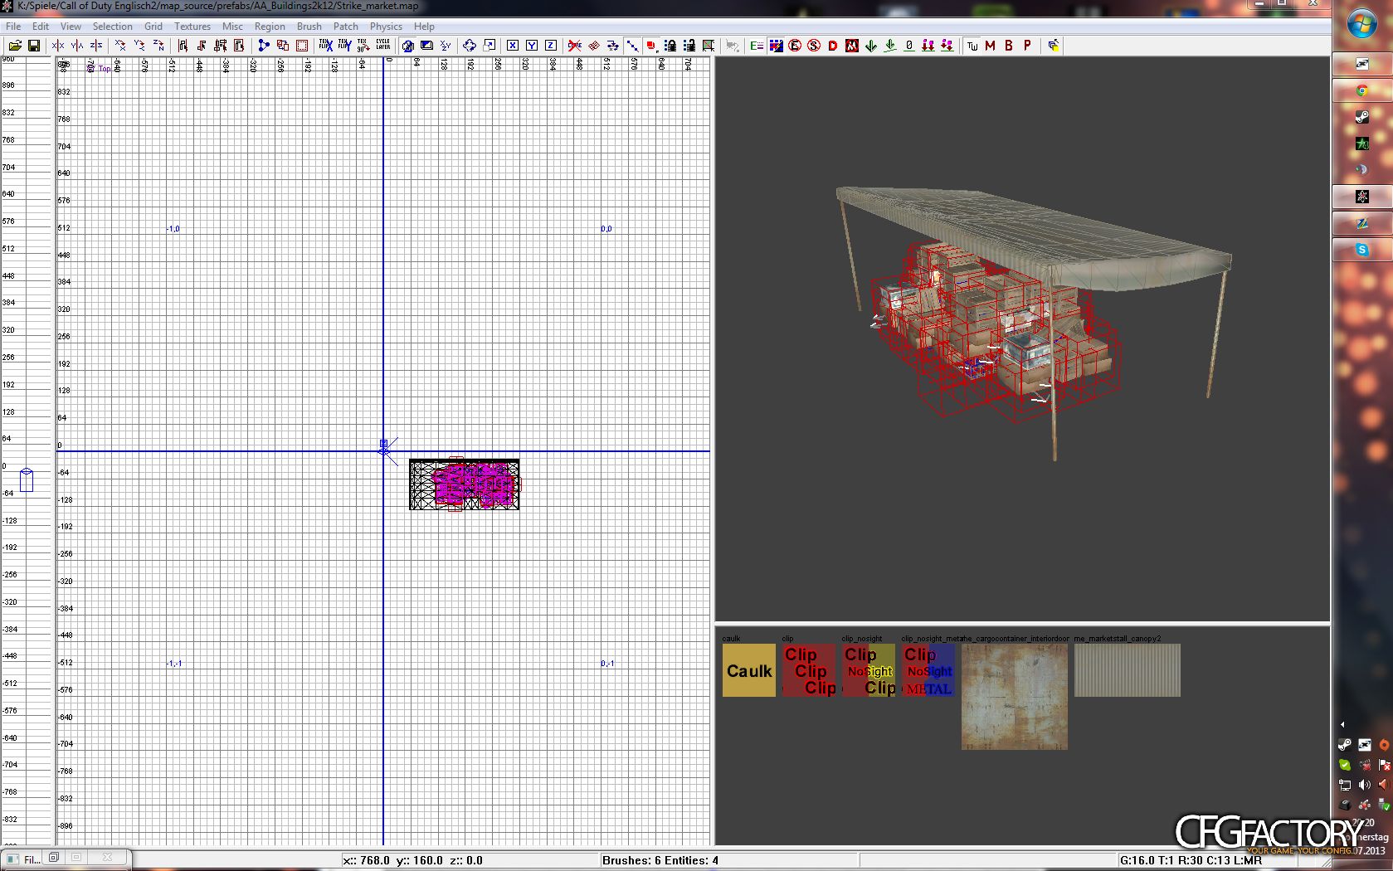The width and height of the screenshot is (1393, 871).
Task: Click the XYZ view cycle icon
Action: click(x=446, y=46)
